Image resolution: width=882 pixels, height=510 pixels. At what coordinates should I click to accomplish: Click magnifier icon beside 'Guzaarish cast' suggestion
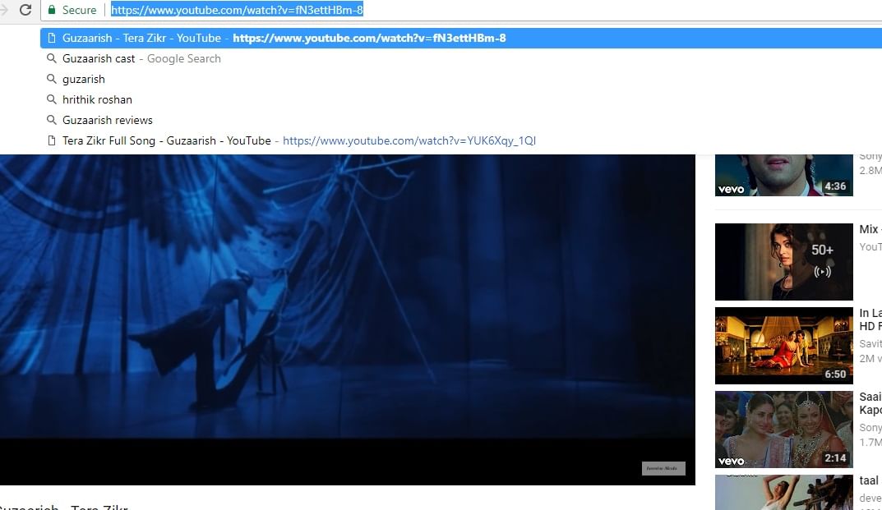click(51, 58)
